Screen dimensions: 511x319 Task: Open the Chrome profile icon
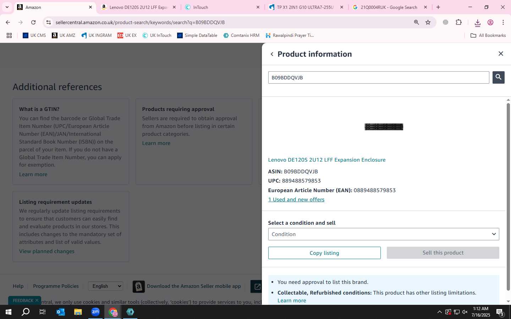coord(490,22)
